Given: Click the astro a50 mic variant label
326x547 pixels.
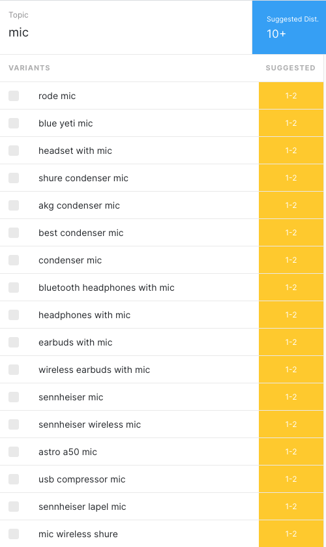Looking at the screenshot, I should pyautogui.click(x=68, y=452).
